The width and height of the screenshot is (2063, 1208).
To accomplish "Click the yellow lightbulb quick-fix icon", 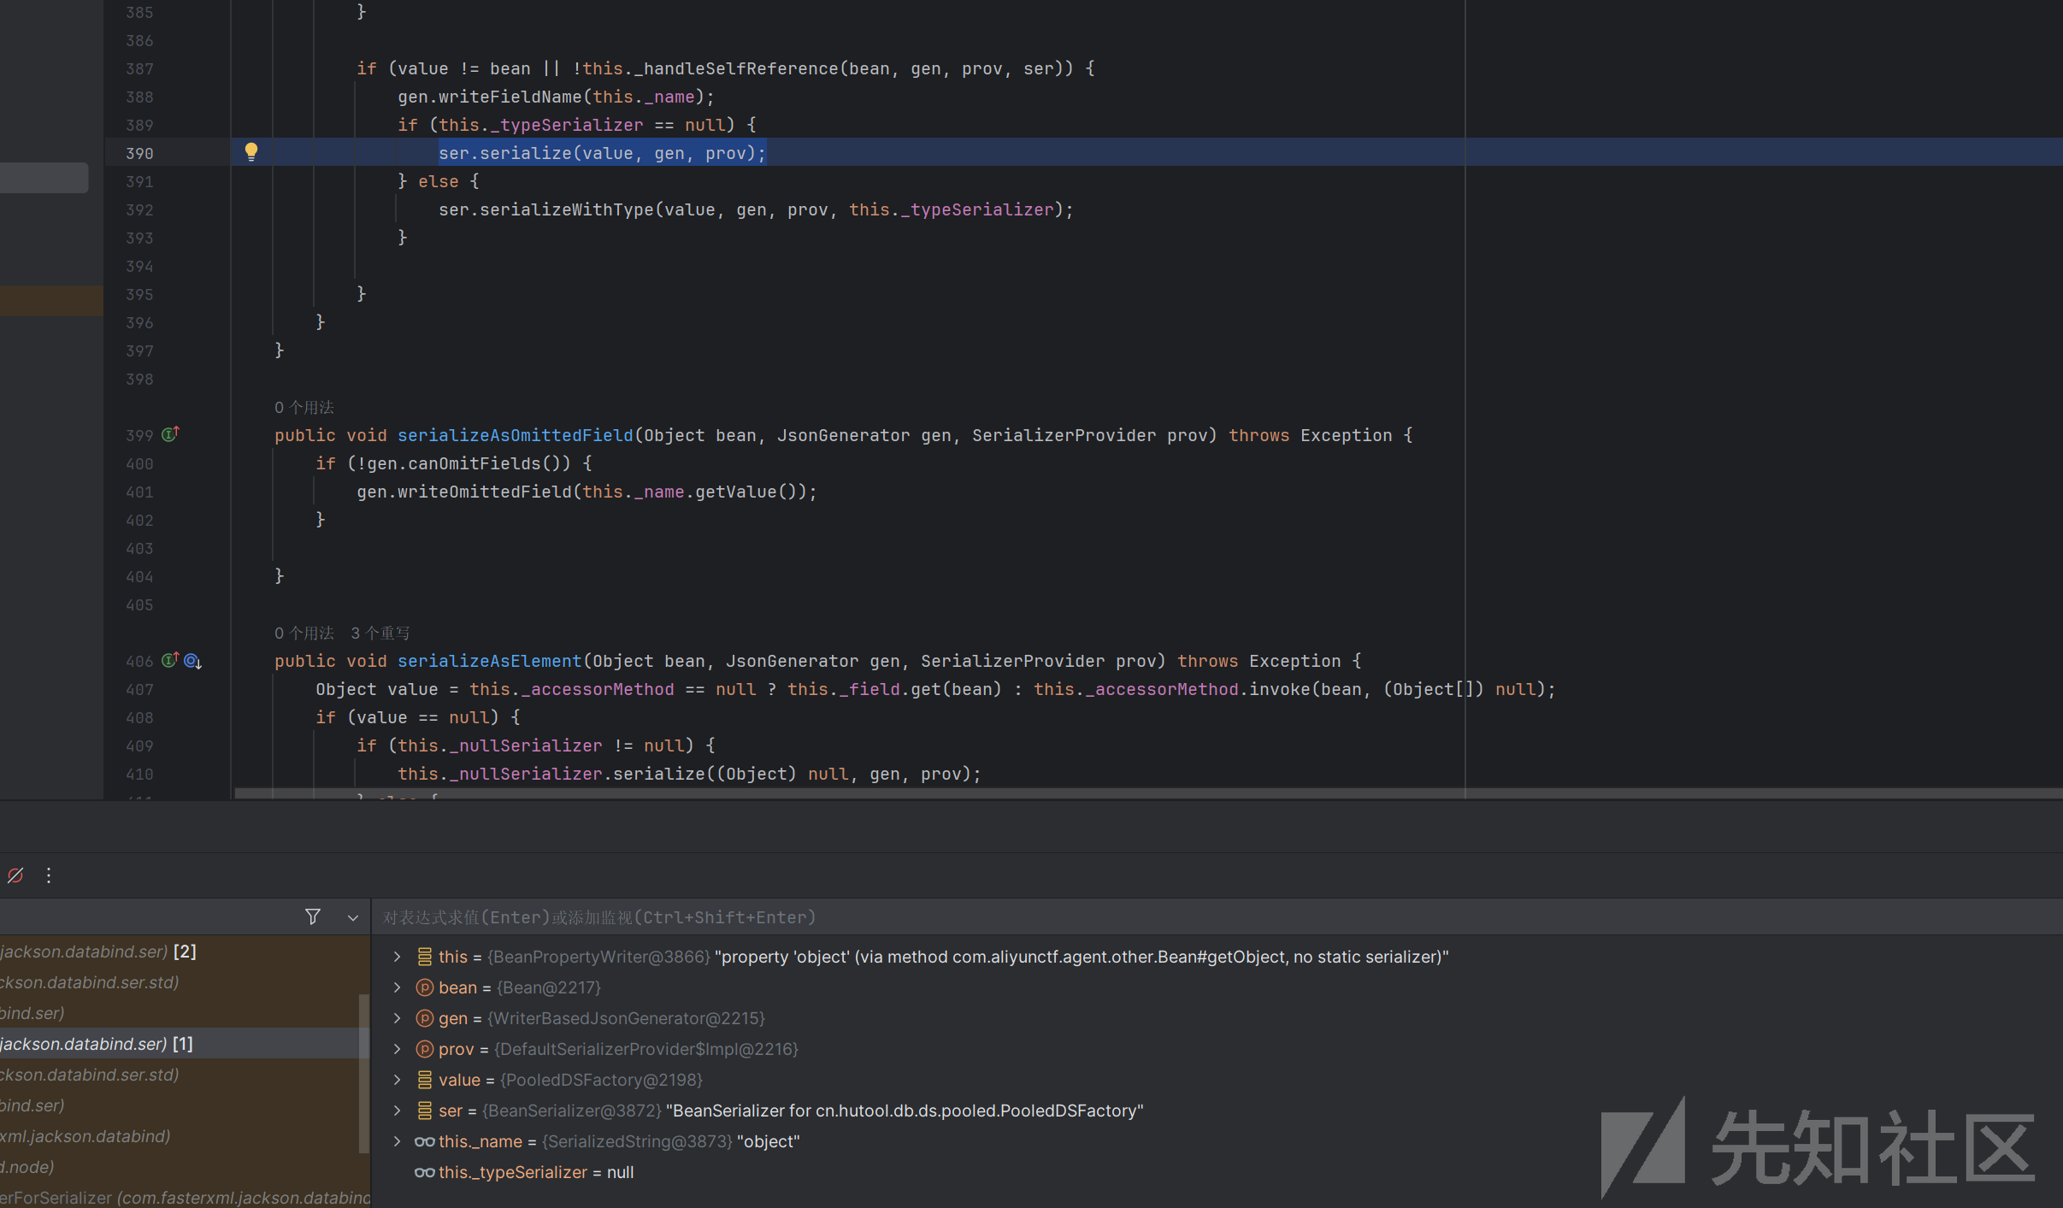I will 251,152.
